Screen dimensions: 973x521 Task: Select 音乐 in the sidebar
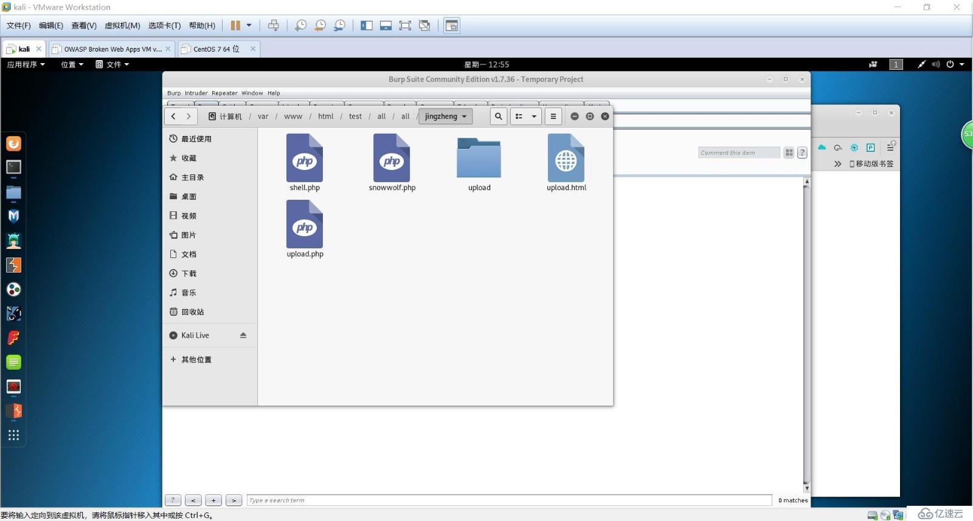[210, 293]
